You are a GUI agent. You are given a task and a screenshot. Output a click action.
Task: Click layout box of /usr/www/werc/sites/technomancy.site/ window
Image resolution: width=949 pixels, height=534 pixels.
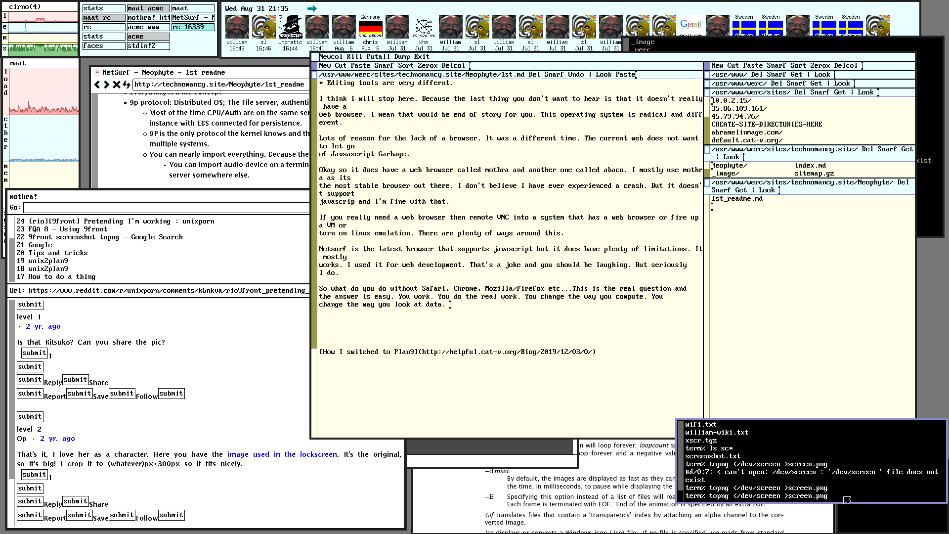point(707,149)
